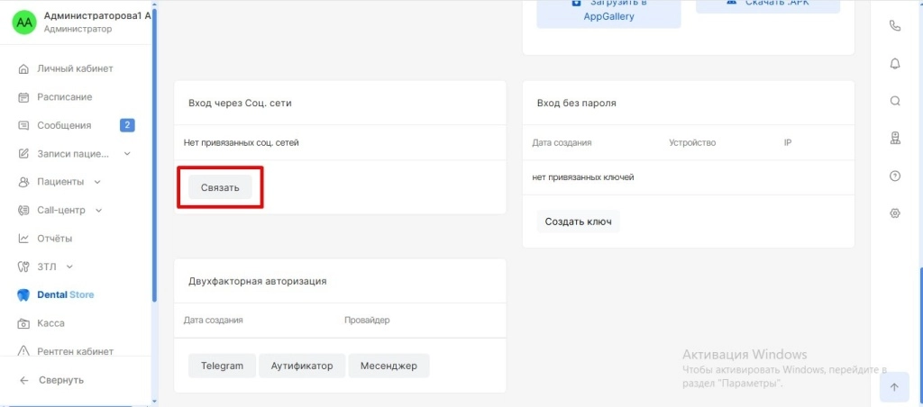Go to Dental Store section
Image resolution: width=923 pixels, height=407 pixels.
[64, 294]
